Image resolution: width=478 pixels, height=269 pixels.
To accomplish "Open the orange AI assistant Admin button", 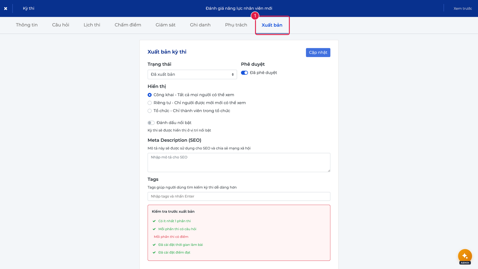I will (x=465, y=256).
